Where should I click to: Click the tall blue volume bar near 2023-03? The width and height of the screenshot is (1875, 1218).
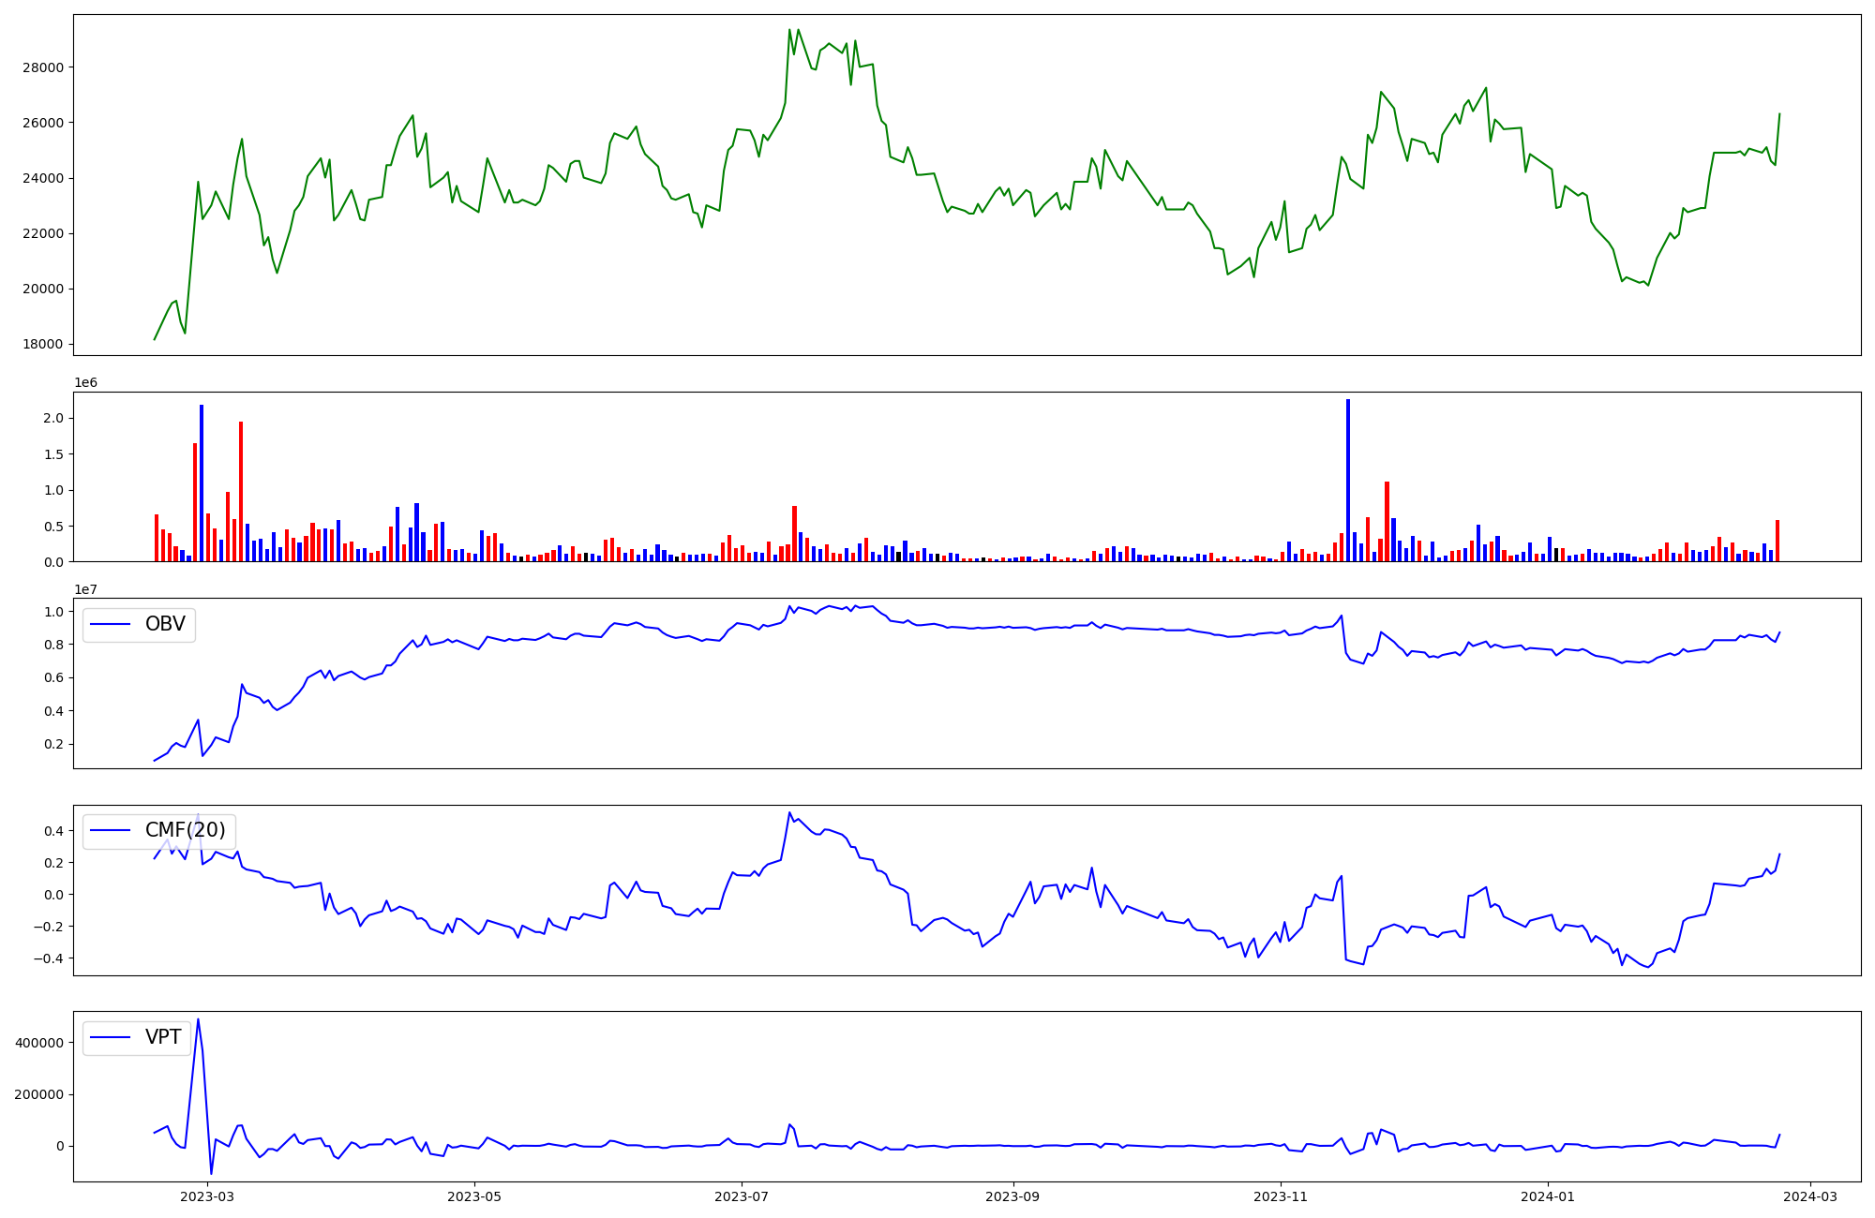click(x=202, y=483)
